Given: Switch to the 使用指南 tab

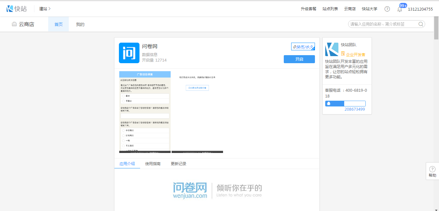Looking at the screenshot, I should tap(153, 164).
